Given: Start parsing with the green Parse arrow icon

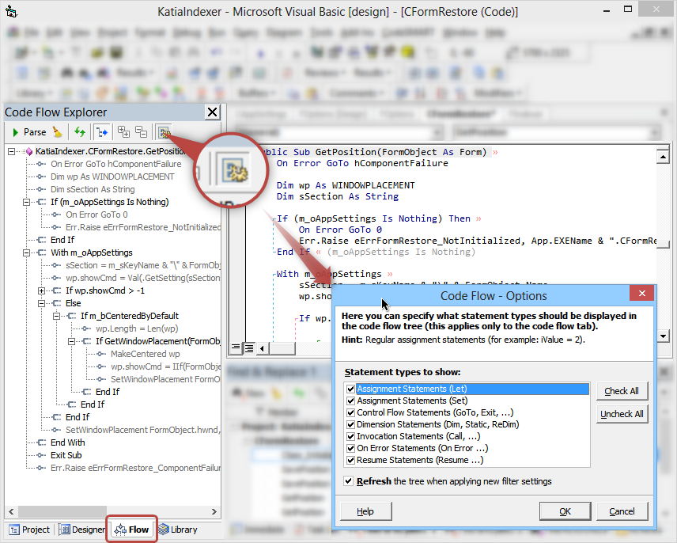Looking at the screenshot, I should click(17, 131).
